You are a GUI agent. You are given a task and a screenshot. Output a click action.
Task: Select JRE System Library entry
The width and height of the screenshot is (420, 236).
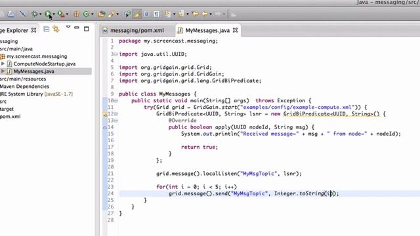coord(36,94)
